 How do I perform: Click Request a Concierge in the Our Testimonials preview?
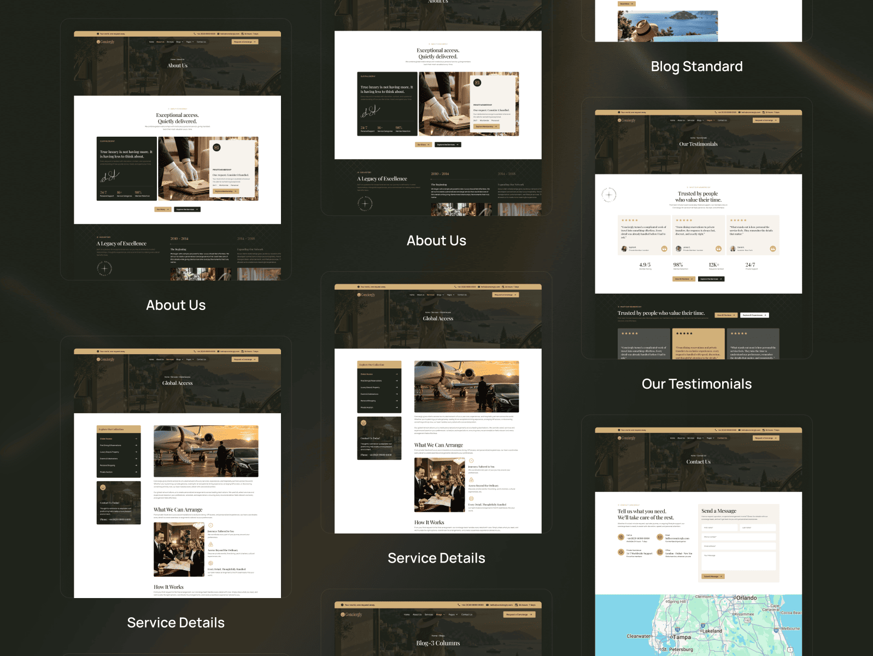766,120
